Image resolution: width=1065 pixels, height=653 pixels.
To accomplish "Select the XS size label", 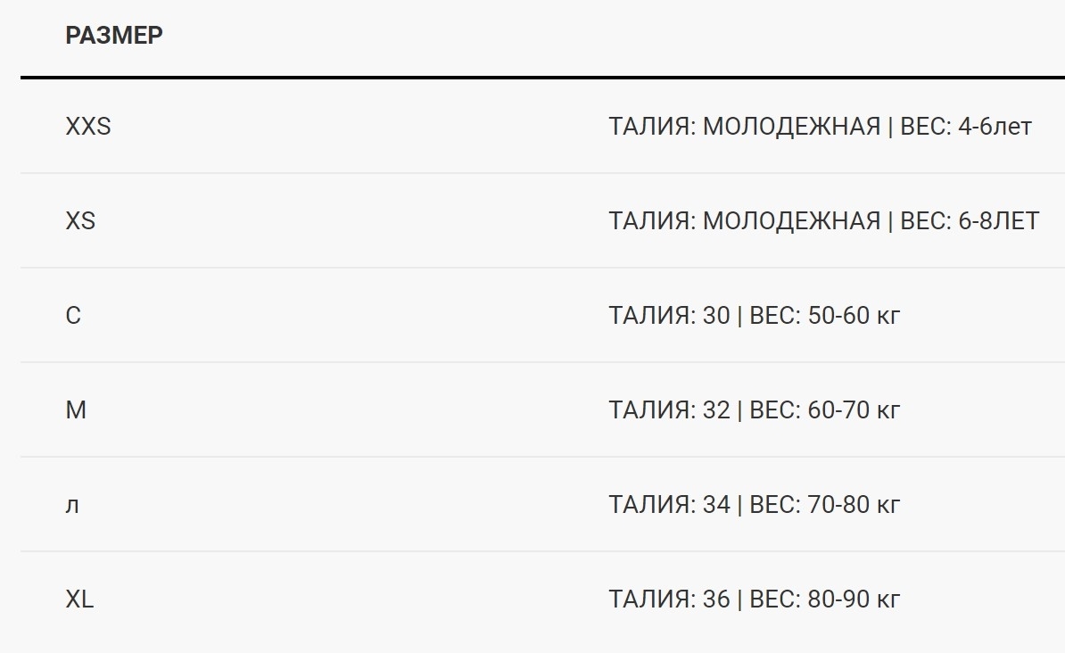I will [80, 221].
